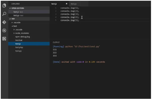Viewport: 152px width, 99px height.
Task: Place cursor on console.log(4); line
Action: click(x=70, y=17)
